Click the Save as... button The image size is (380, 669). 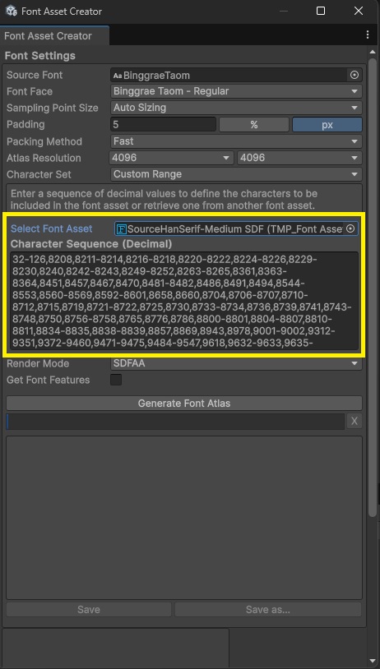[x=267, y=610]
